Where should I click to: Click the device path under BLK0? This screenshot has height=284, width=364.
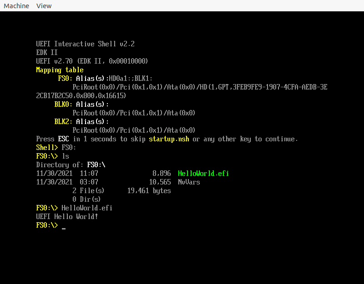point(134,113)
